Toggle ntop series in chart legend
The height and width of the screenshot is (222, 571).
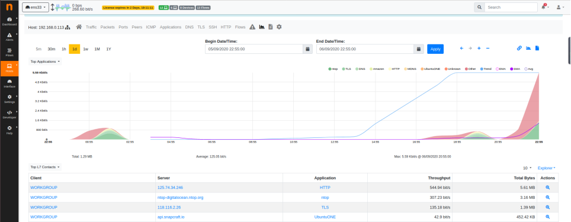click(x=333, y=69)
